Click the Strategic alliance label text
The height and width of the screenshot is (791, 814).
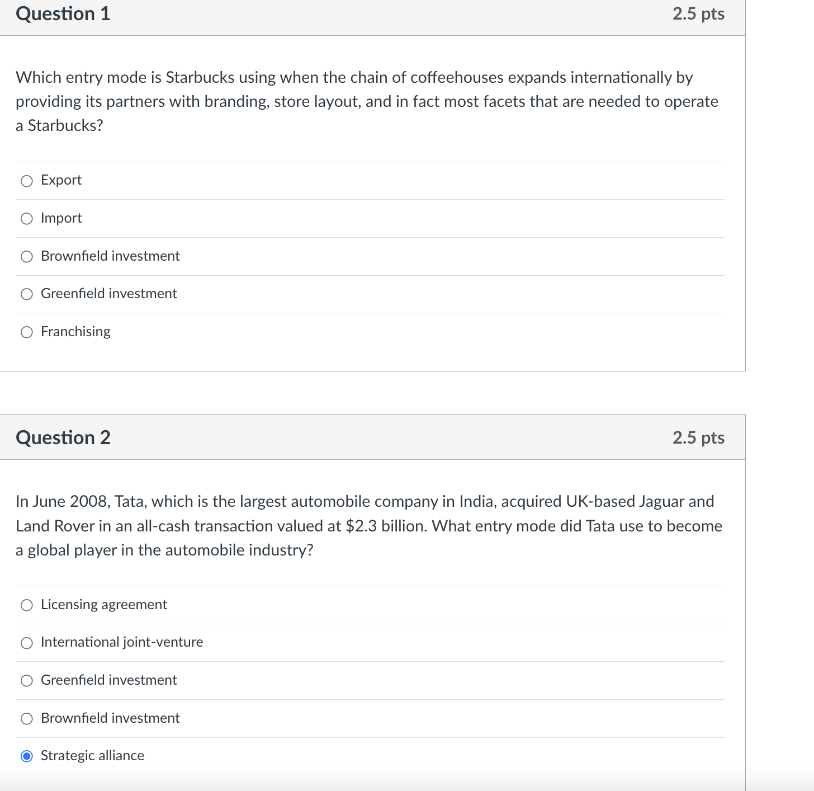click(92, 755)
